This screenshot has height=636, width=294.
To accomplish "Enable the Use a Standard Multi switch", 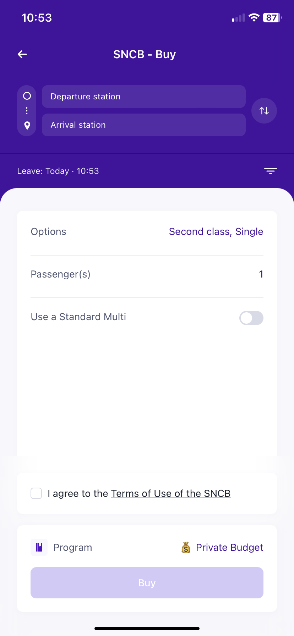I will coord(251,318).
